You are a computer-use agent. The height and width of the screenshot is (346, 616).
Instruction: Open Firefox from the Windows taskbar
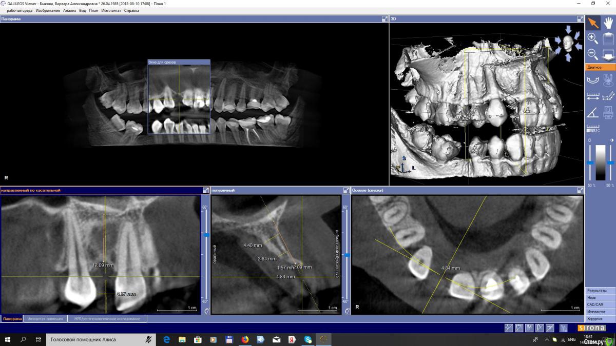coord(245,339)
